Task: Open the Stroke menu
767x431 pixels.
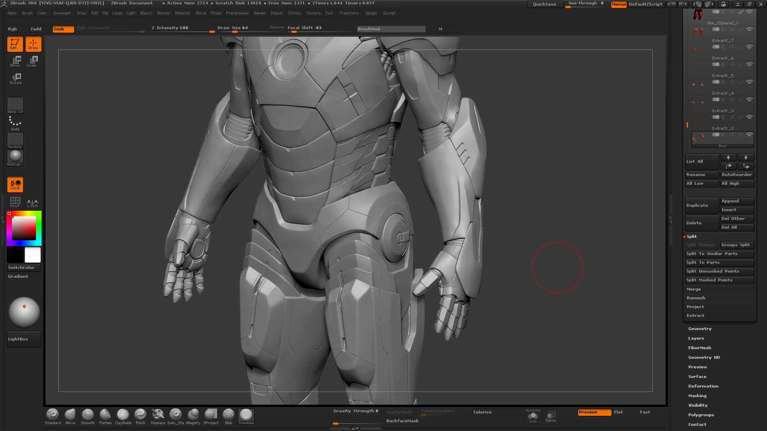Action: [x=294, y=13]
